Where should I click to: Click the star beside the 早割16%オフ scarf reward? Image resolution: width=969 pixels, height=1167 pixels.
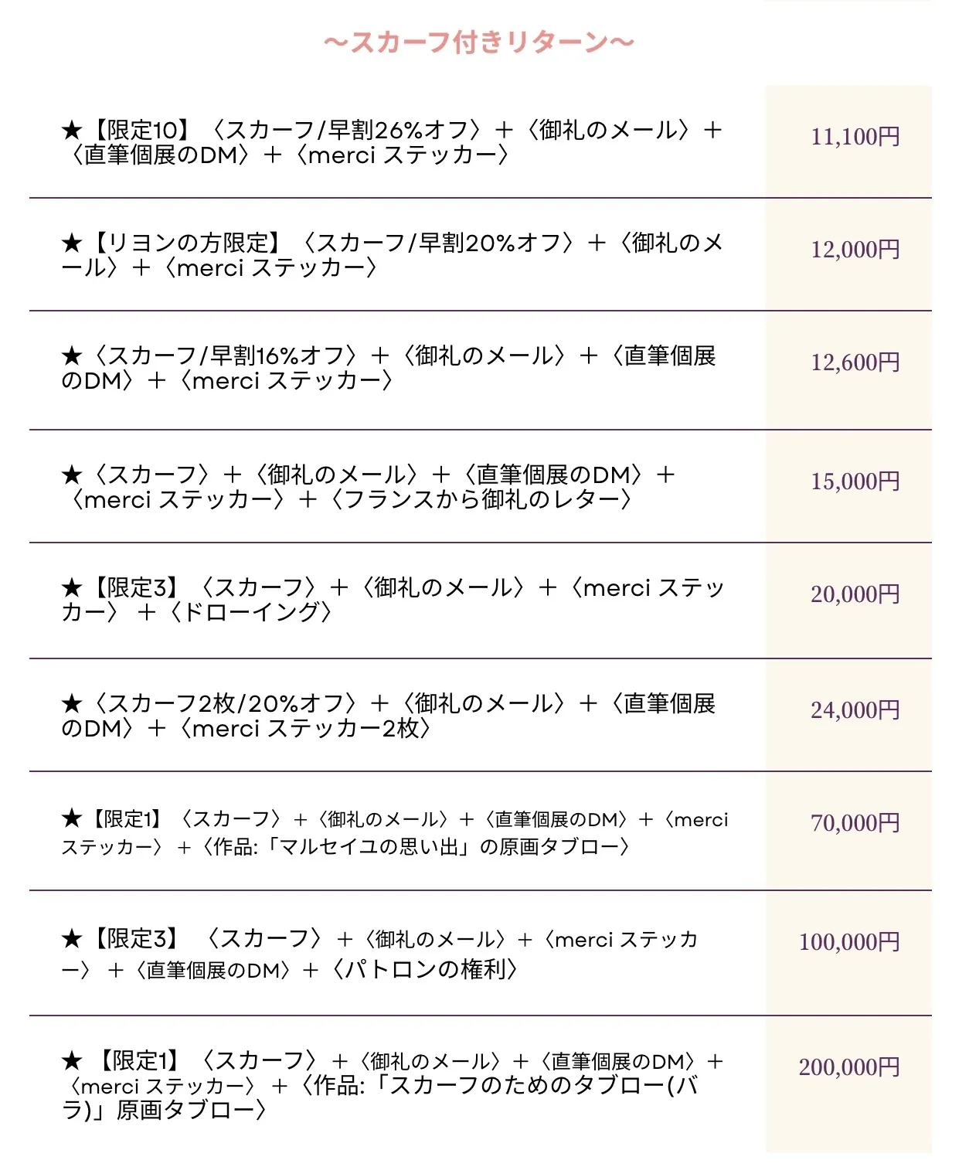[72, 356]
